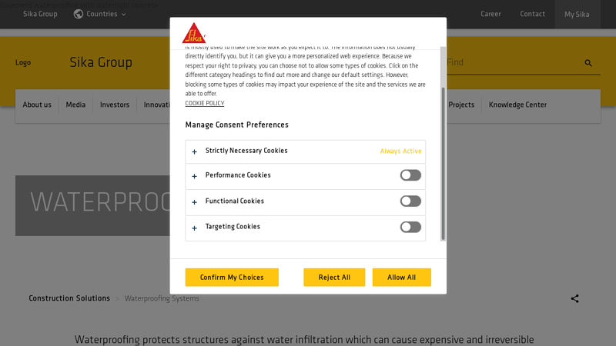The image size is (616, 346).
Task: Open the About us menu
Action: coord(37,105)
